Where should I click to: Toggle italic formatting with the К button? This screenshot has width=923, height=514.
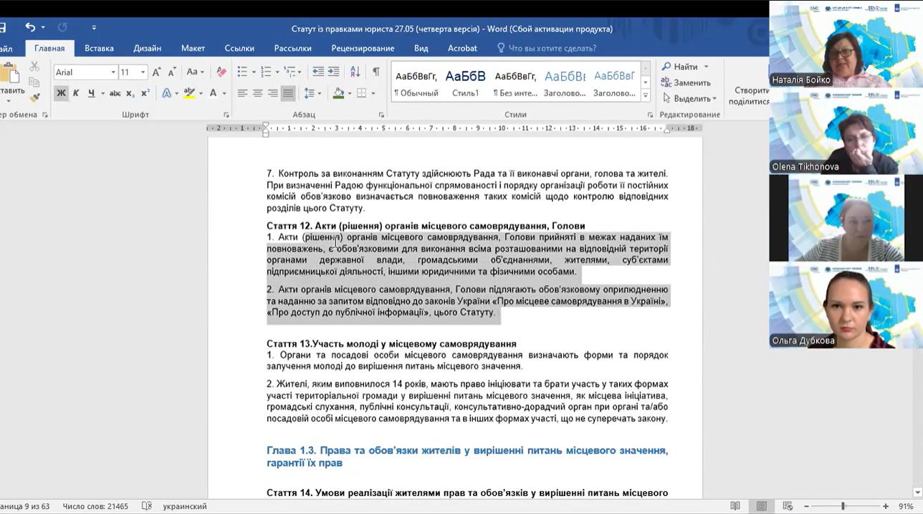pos(76,93)
